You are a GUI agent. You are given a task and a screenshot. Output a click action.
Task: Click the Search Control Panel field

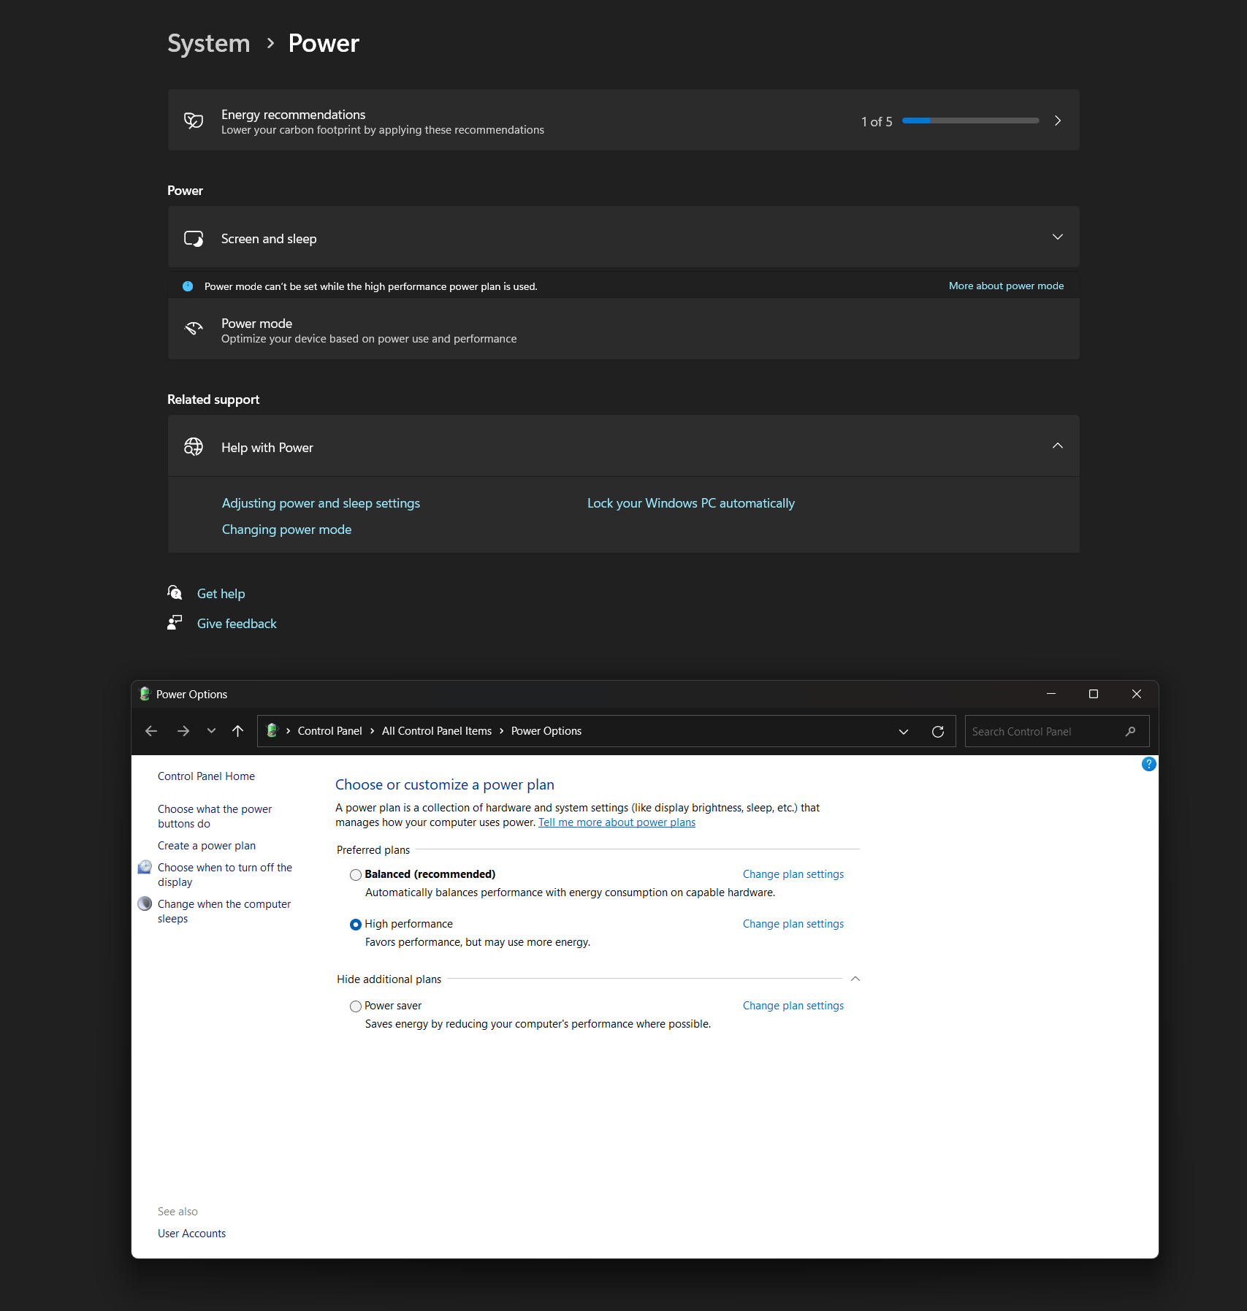coord(1056,731)
